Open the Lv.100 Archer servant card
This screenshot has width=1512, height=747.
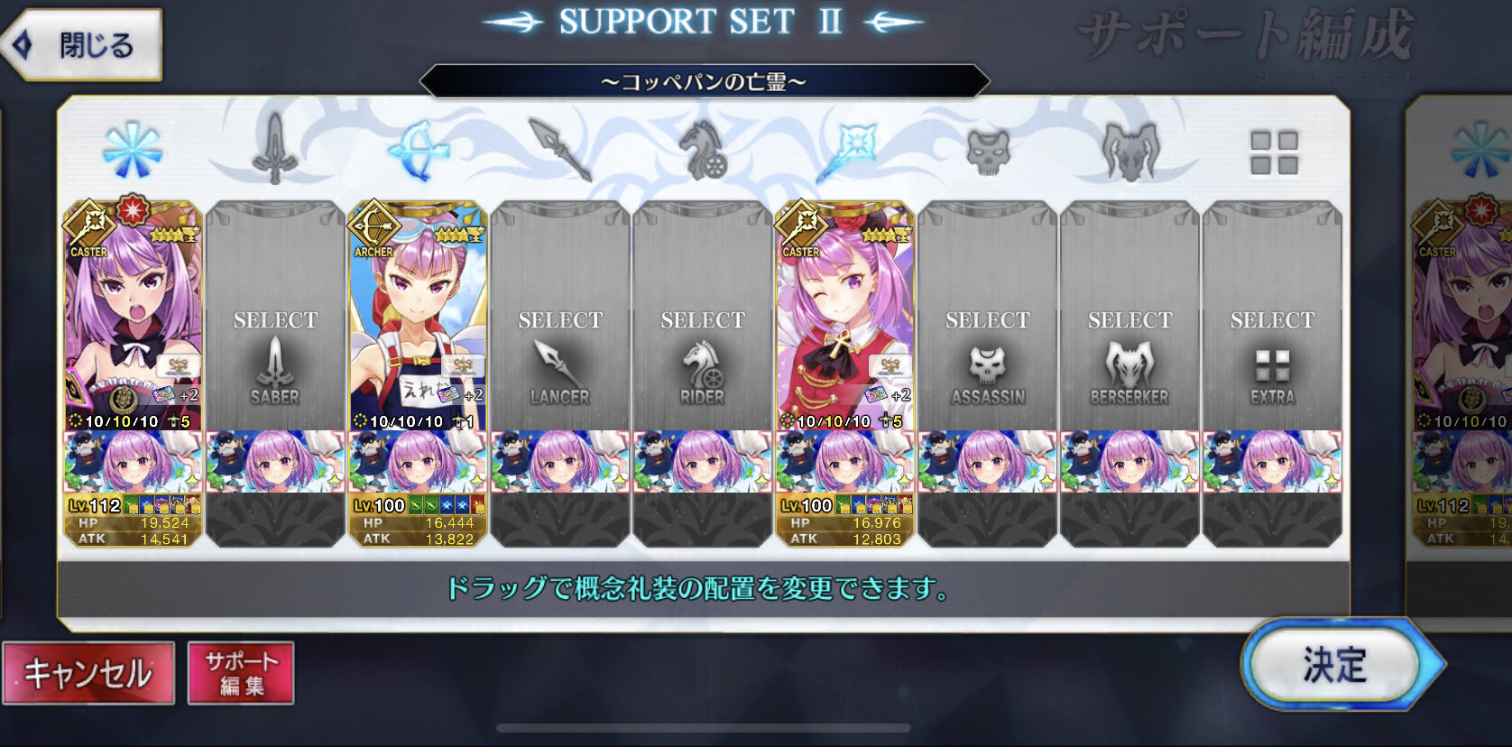418,315
